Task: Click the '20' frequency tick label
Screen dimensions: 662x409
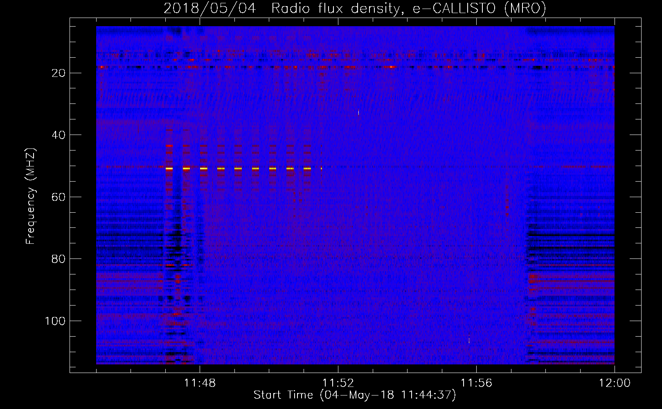Action: click(59, 73)
